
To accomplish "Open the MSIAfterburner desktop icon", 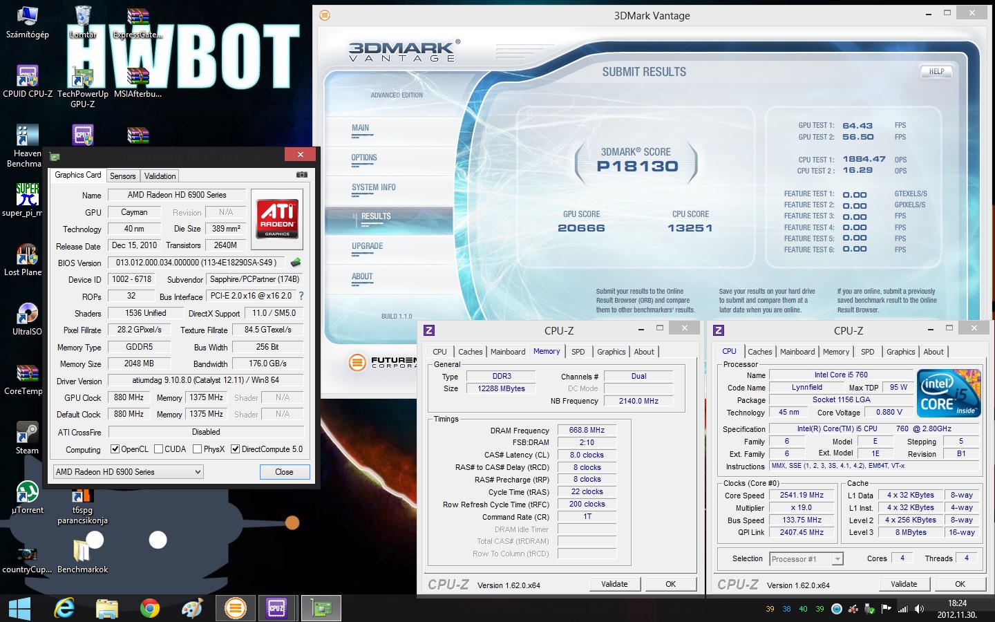I will coord(138,82).
